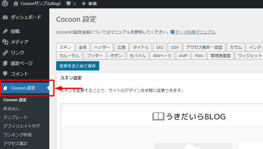Open Cocoon 設定 submenu entry
The width and height of the screenshot is (263, 149).
[15, 100]
